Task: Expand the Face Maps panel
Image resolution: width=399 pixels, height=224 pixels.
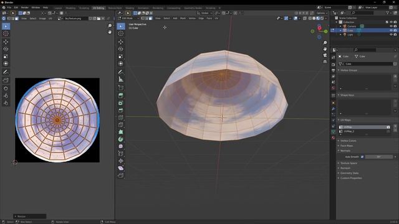Action: point(347,146)
